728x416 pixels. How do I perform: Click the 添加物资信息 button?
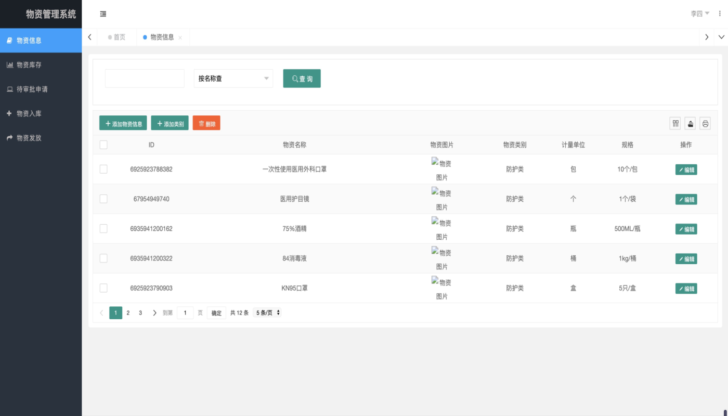(123, 123)
